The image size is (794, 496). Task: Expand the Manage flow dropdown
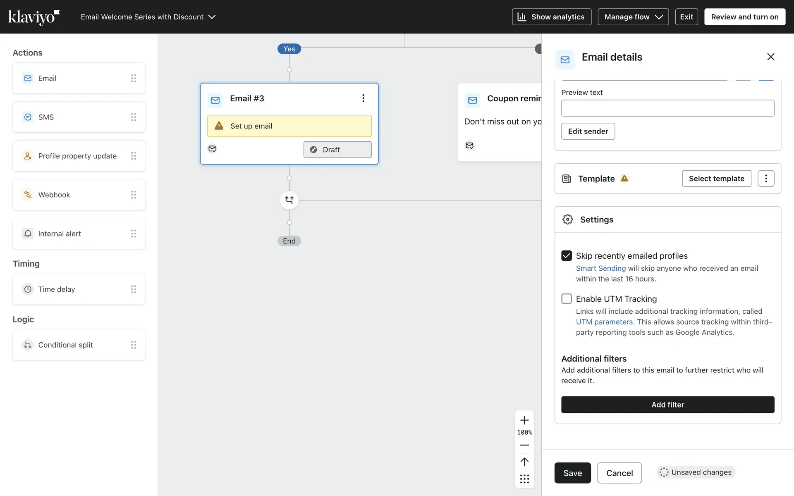[633, 17]
